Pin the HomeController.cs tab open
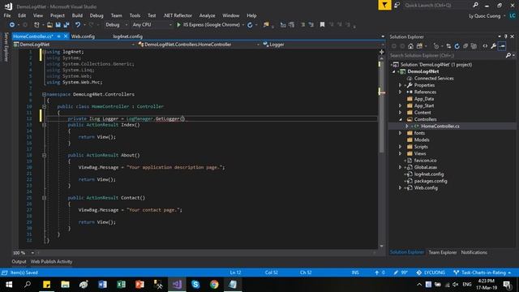The height and width of the screenshot is (292, 519). 59,36
